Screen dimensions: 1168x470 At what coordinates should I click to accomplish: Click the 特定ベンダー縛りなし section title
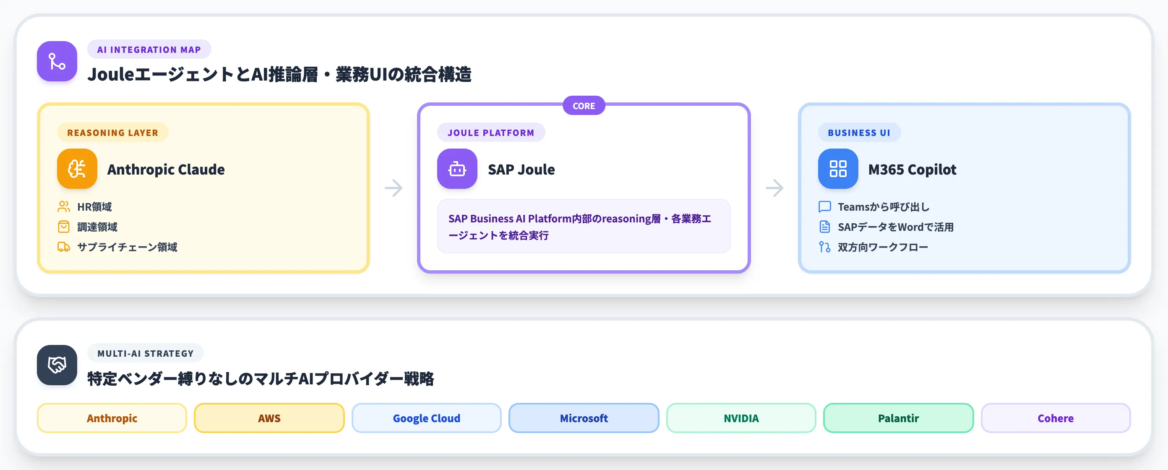pyautogui.click(x=261, y=379)
